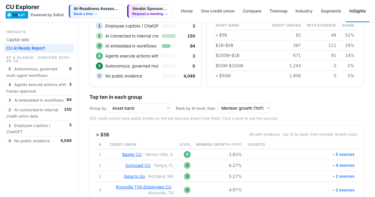Open the Baxter CU link

[132, 154]
